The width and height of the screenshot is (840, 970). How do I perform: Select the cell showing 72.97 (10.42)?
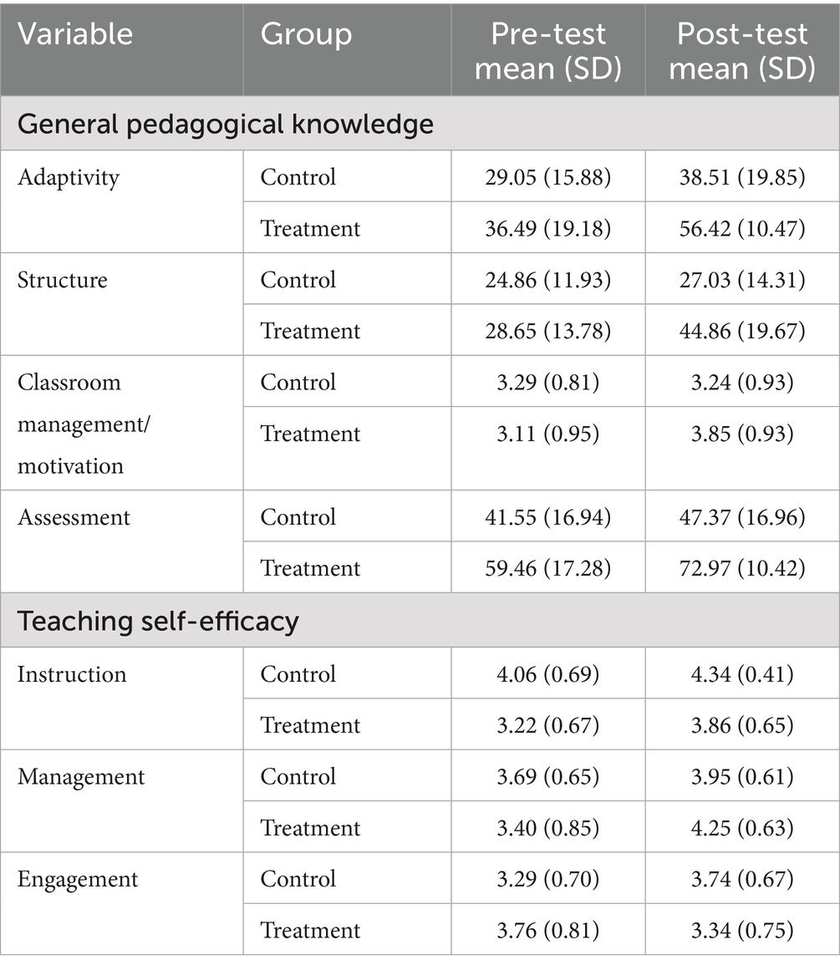pos(742,568)
